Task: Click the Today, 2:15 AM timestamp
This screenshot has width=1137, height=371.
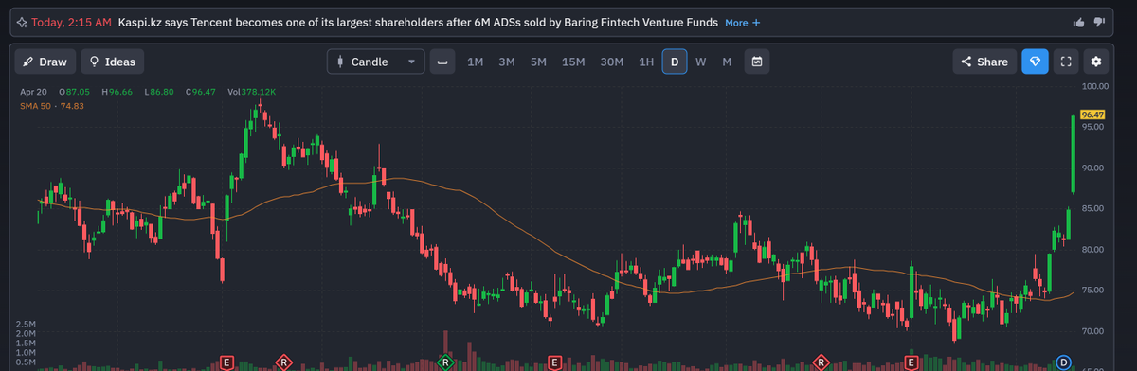Action: click(72, 22)
